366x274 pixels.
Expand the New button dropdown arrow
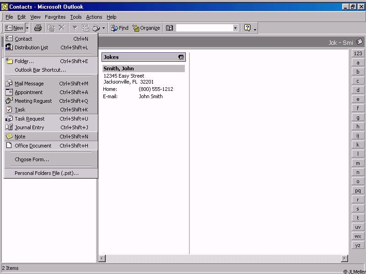(x=27, y=28)
